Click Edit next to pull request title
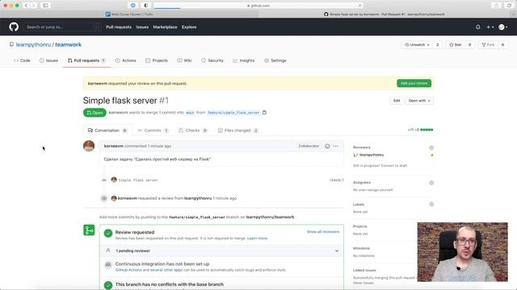 pos(397,101)
